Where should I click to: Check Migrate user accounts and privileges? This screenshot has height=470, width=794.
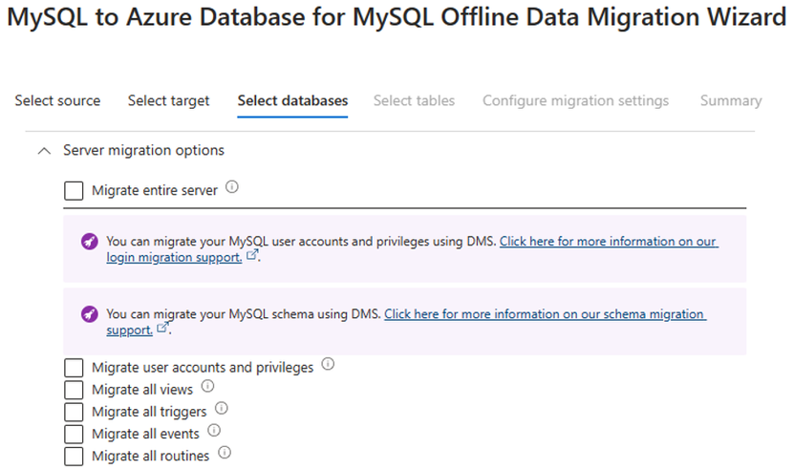(x=74, y=368)
